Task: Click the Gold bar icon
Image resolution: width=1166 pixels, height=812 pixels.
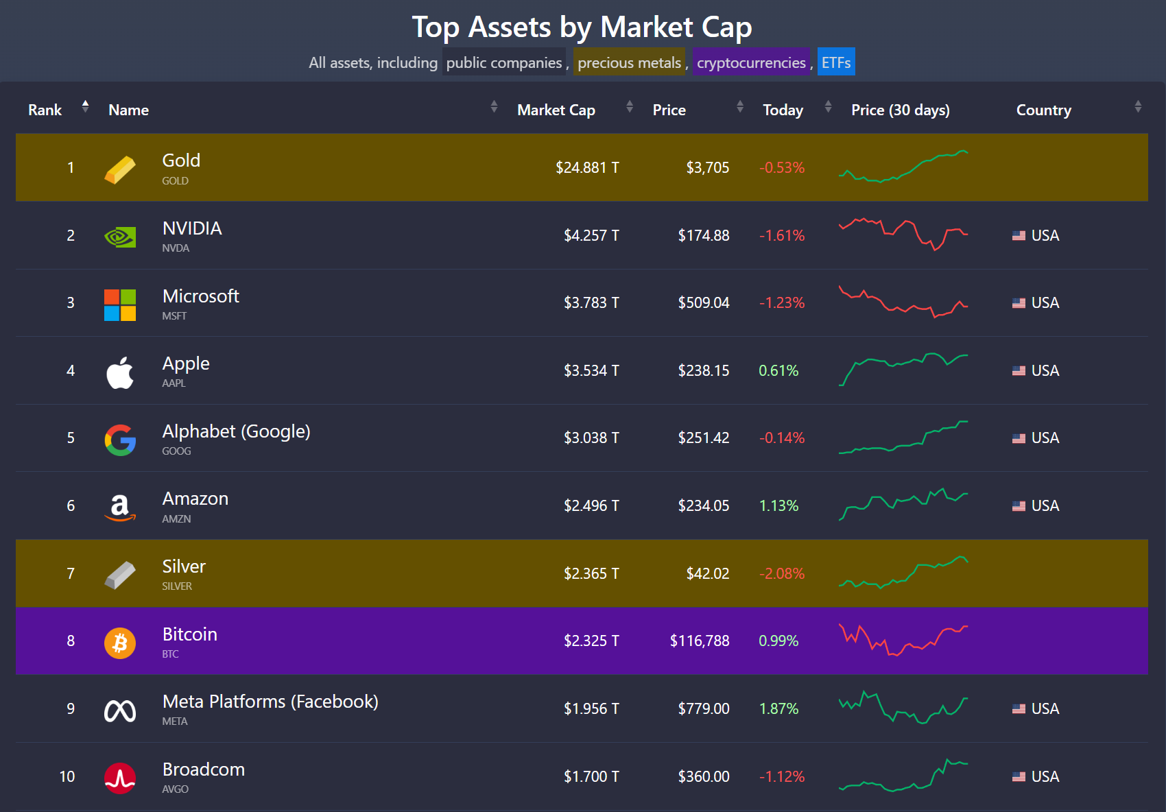Action: click(120, 169)
